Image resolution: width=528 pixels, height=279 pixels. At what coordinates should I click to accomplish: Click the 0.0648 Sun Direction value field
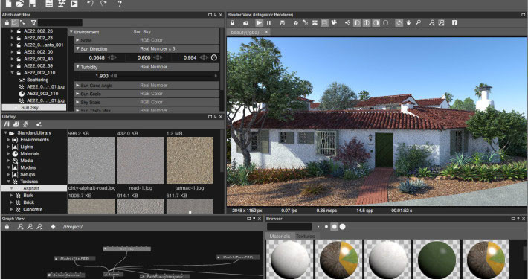(97, 57)
